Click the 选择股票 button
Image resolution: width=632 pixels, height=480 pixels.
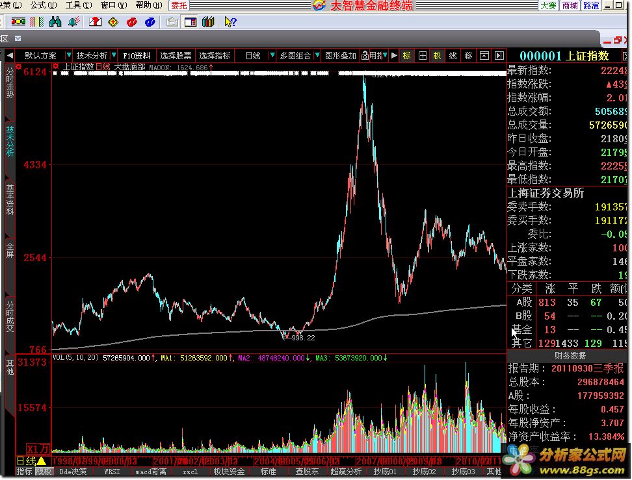176,56
